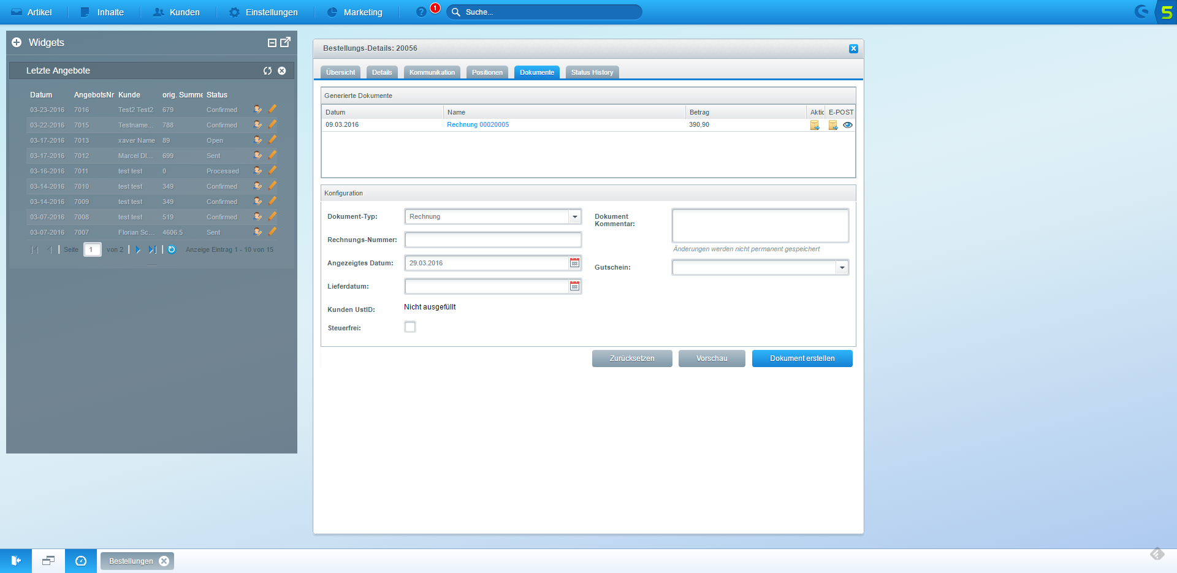Edit offer 7009 with pencil icon

pos(272,201)
